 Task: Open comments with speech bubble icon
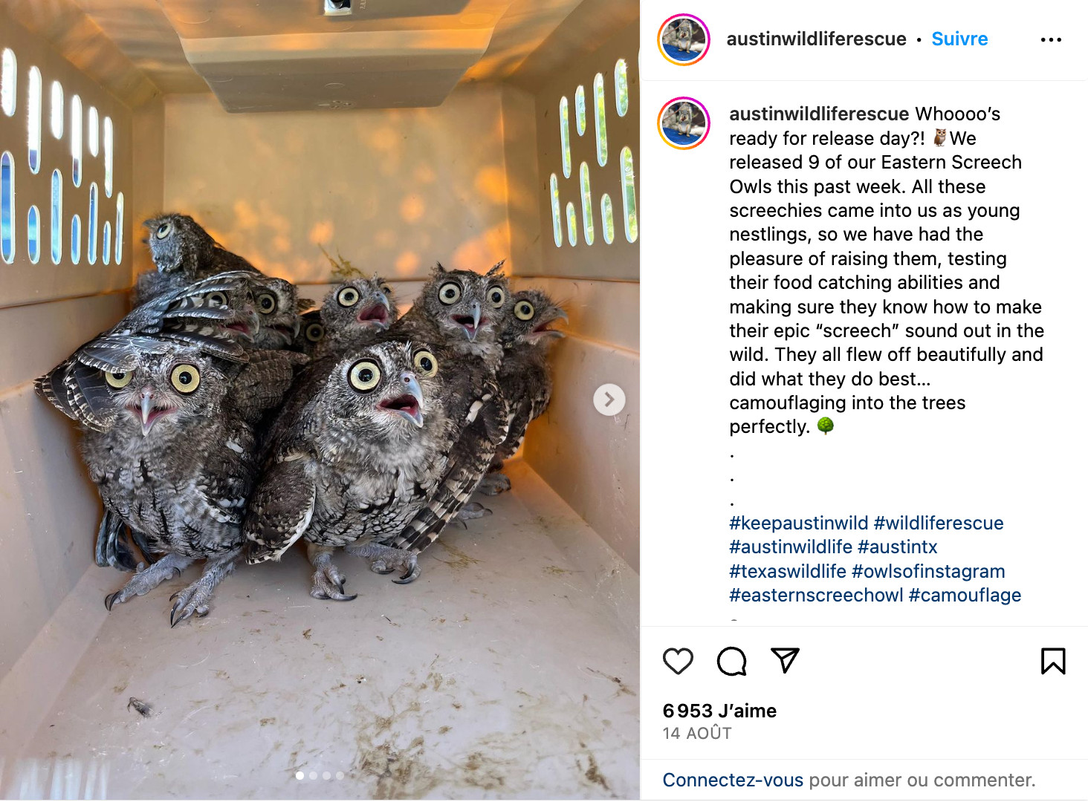731,661
